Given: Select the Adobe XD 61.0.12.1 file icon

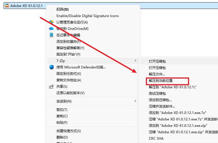Looking at the screenshot, I should pos(7,6).
